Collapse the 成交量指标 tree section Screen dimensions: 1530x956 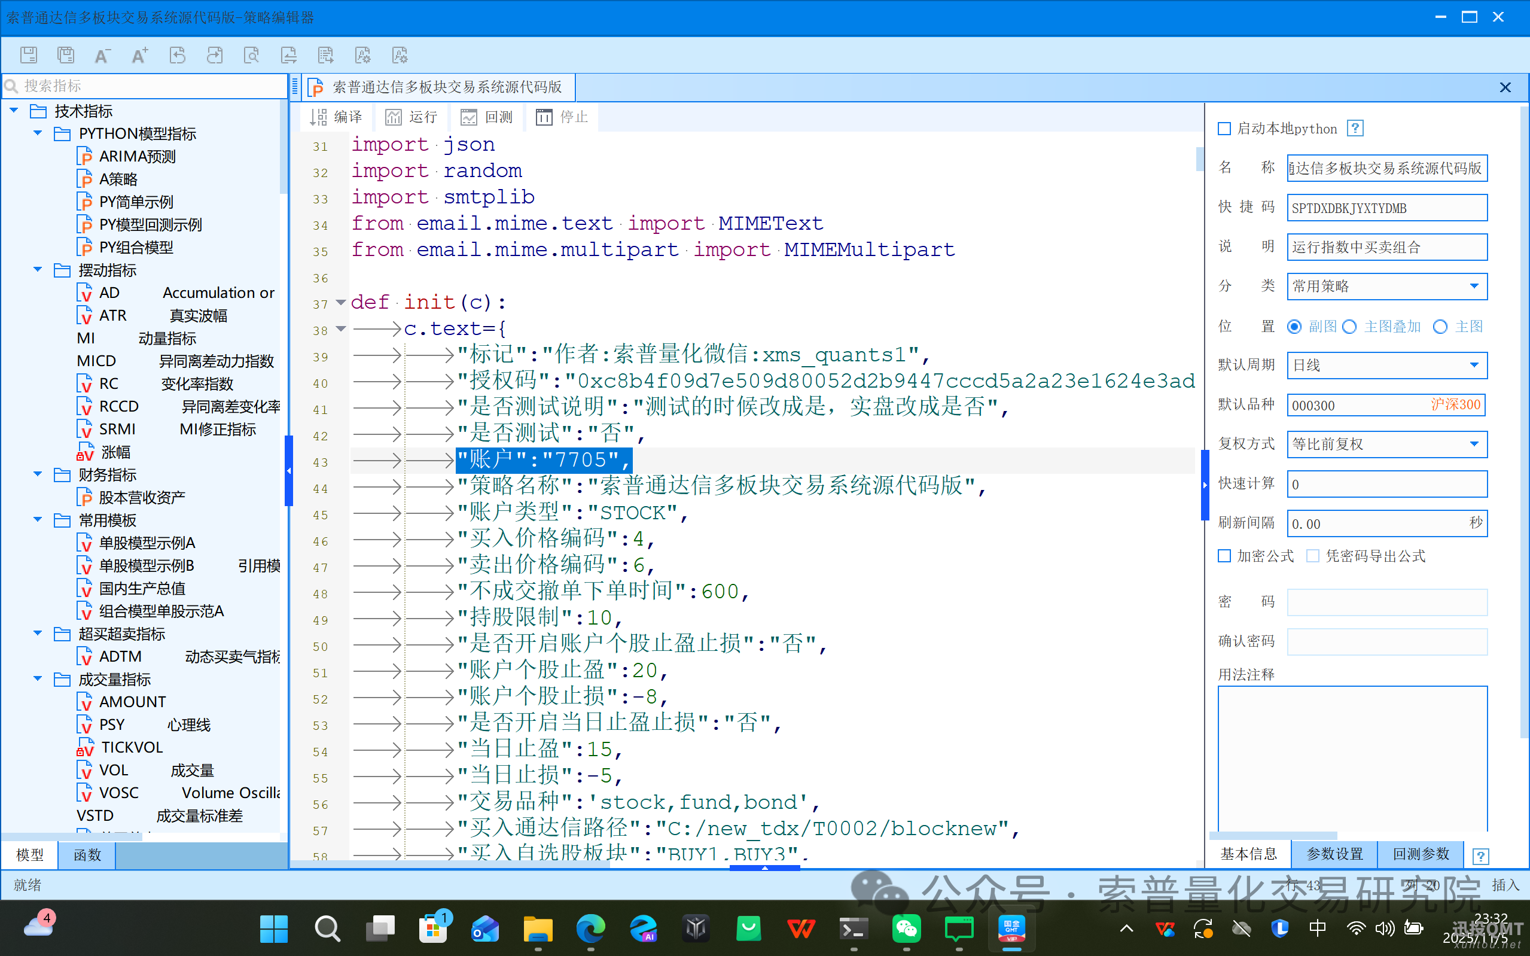[x=36, y=679]
